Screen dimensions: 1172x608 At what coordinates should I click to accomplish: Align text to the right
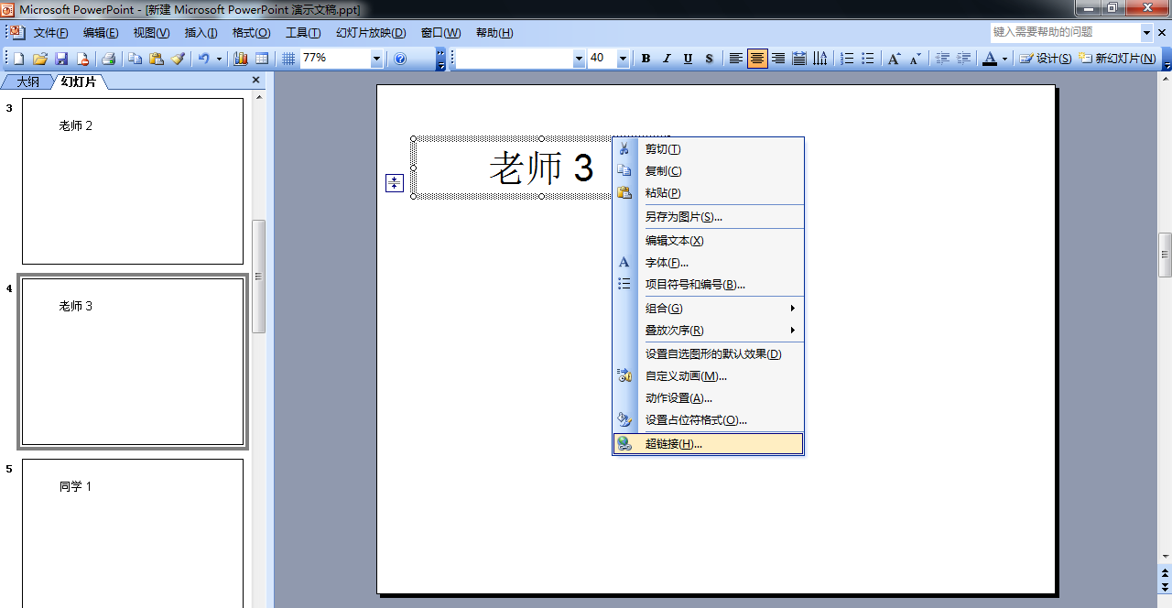tap(778, 59)
